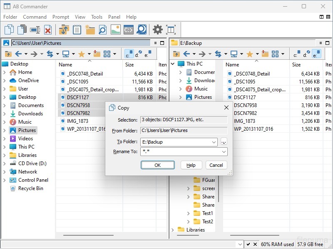Select drive c: in the right panel

(296, 54)
